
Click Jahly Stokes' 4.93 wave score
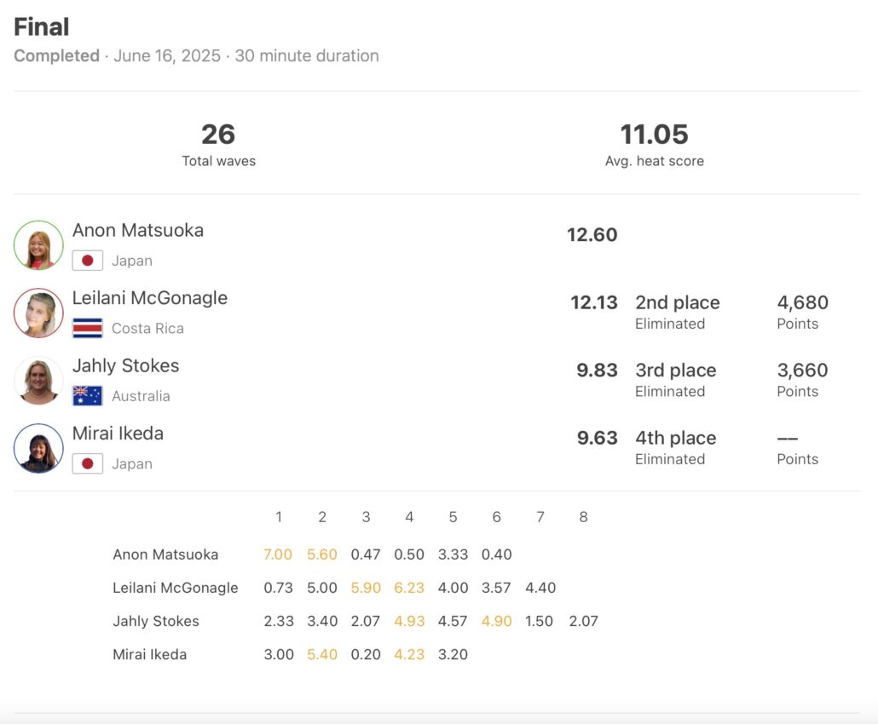pos(409,621)
